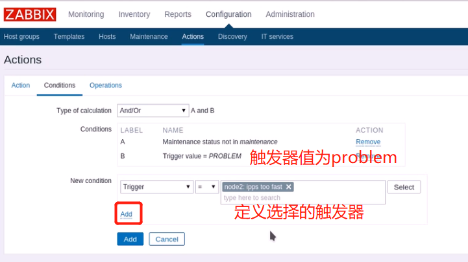468x262 pixels.
Task: Switch to the Action tab
Action: [21, 85]
